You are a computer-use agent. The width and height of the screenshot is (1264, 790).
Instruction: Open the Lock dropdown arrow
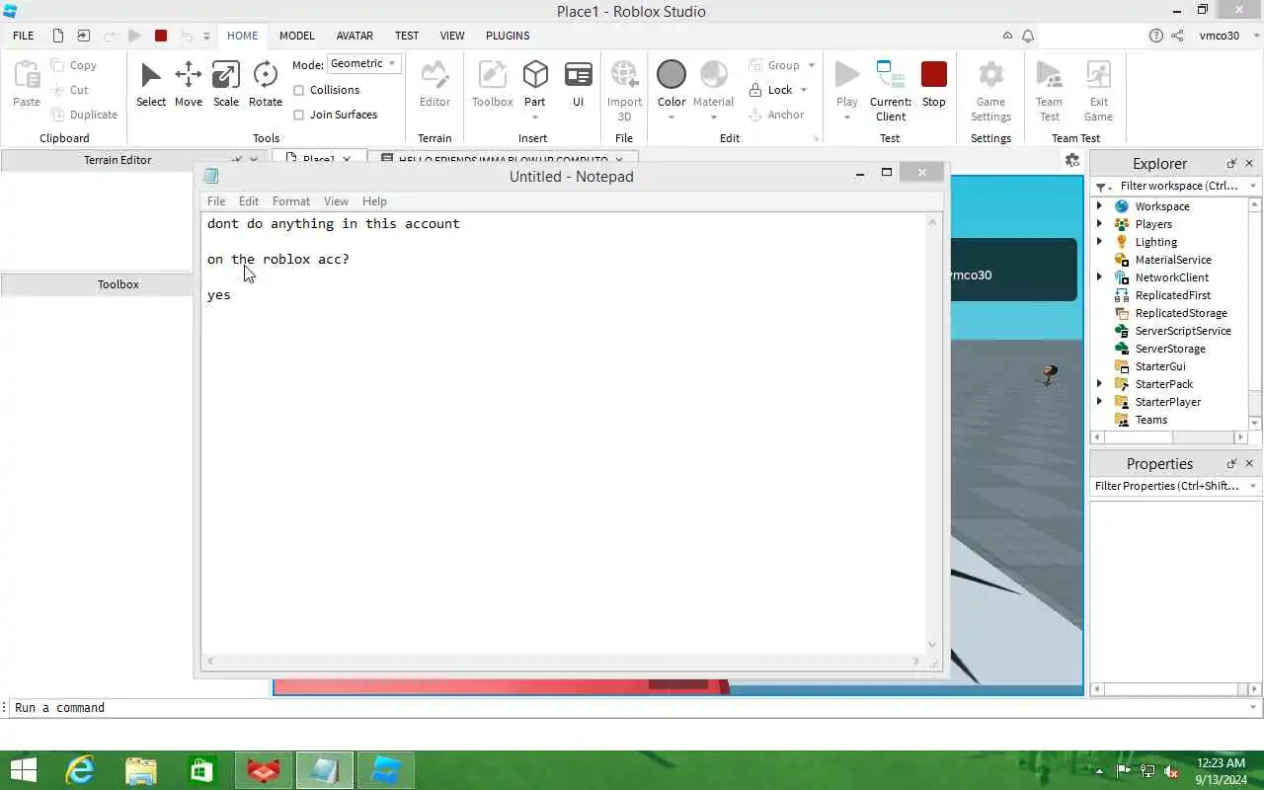point(804,90)
